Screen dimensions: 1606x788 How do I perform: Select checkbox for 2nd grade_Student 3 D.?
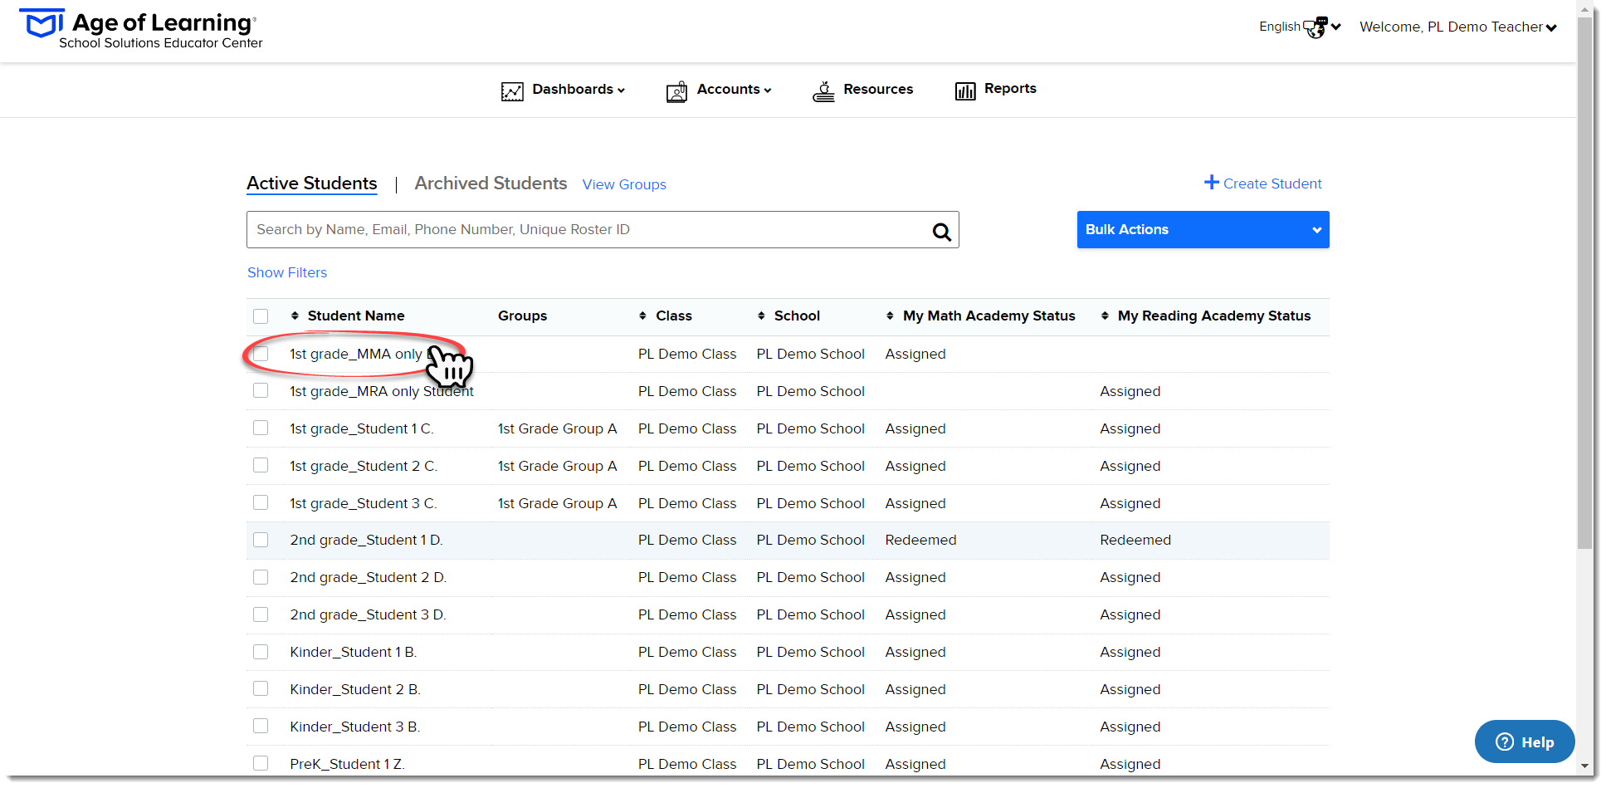[261, 614]
